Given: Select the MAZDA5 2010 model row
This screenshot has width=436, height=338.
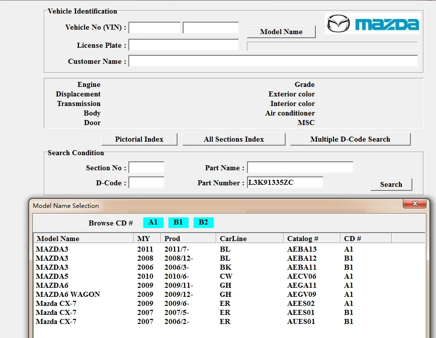Looking at the screenshot, I should pos(52,276).
